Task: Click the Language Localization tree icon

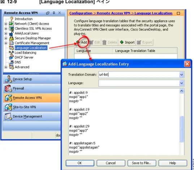Action: [x=11, y=48]
